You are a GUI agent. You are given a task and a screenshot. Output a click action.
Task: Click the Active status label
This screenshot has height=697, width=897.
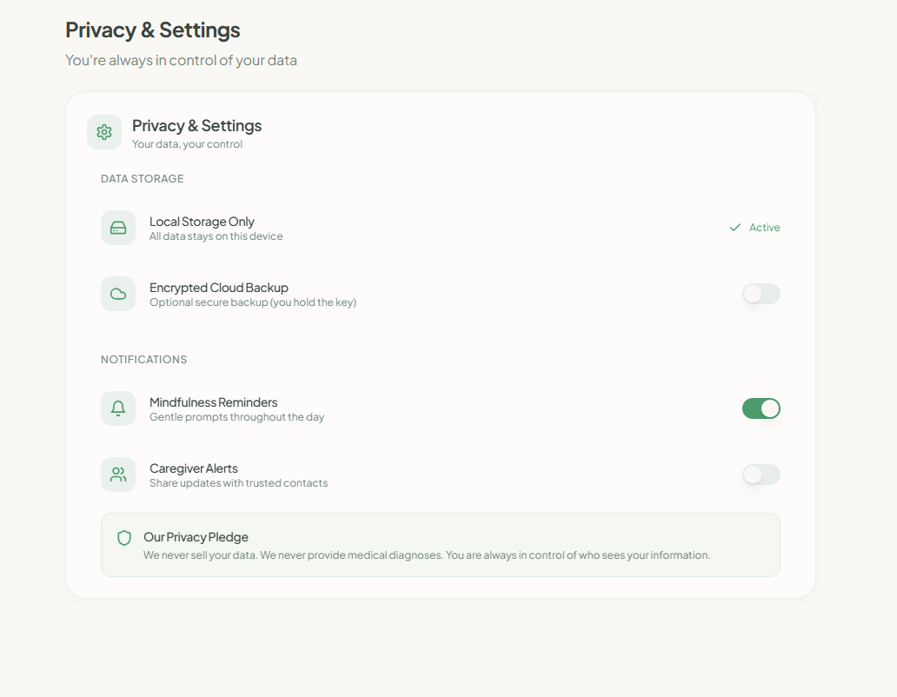pos(765,228)
